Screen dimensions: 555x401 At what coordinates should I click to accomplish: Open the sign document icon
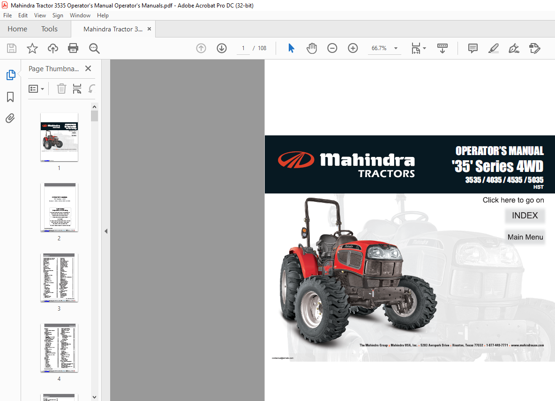(x=514, y=48)
